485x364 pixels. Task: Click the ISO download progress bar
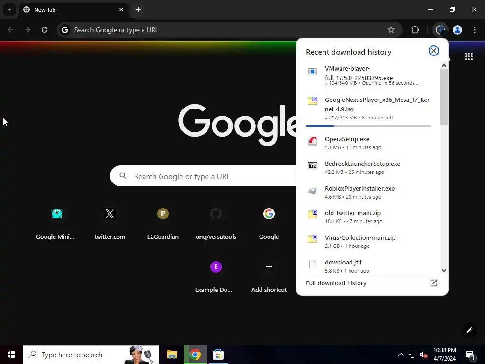pos(368,126)
